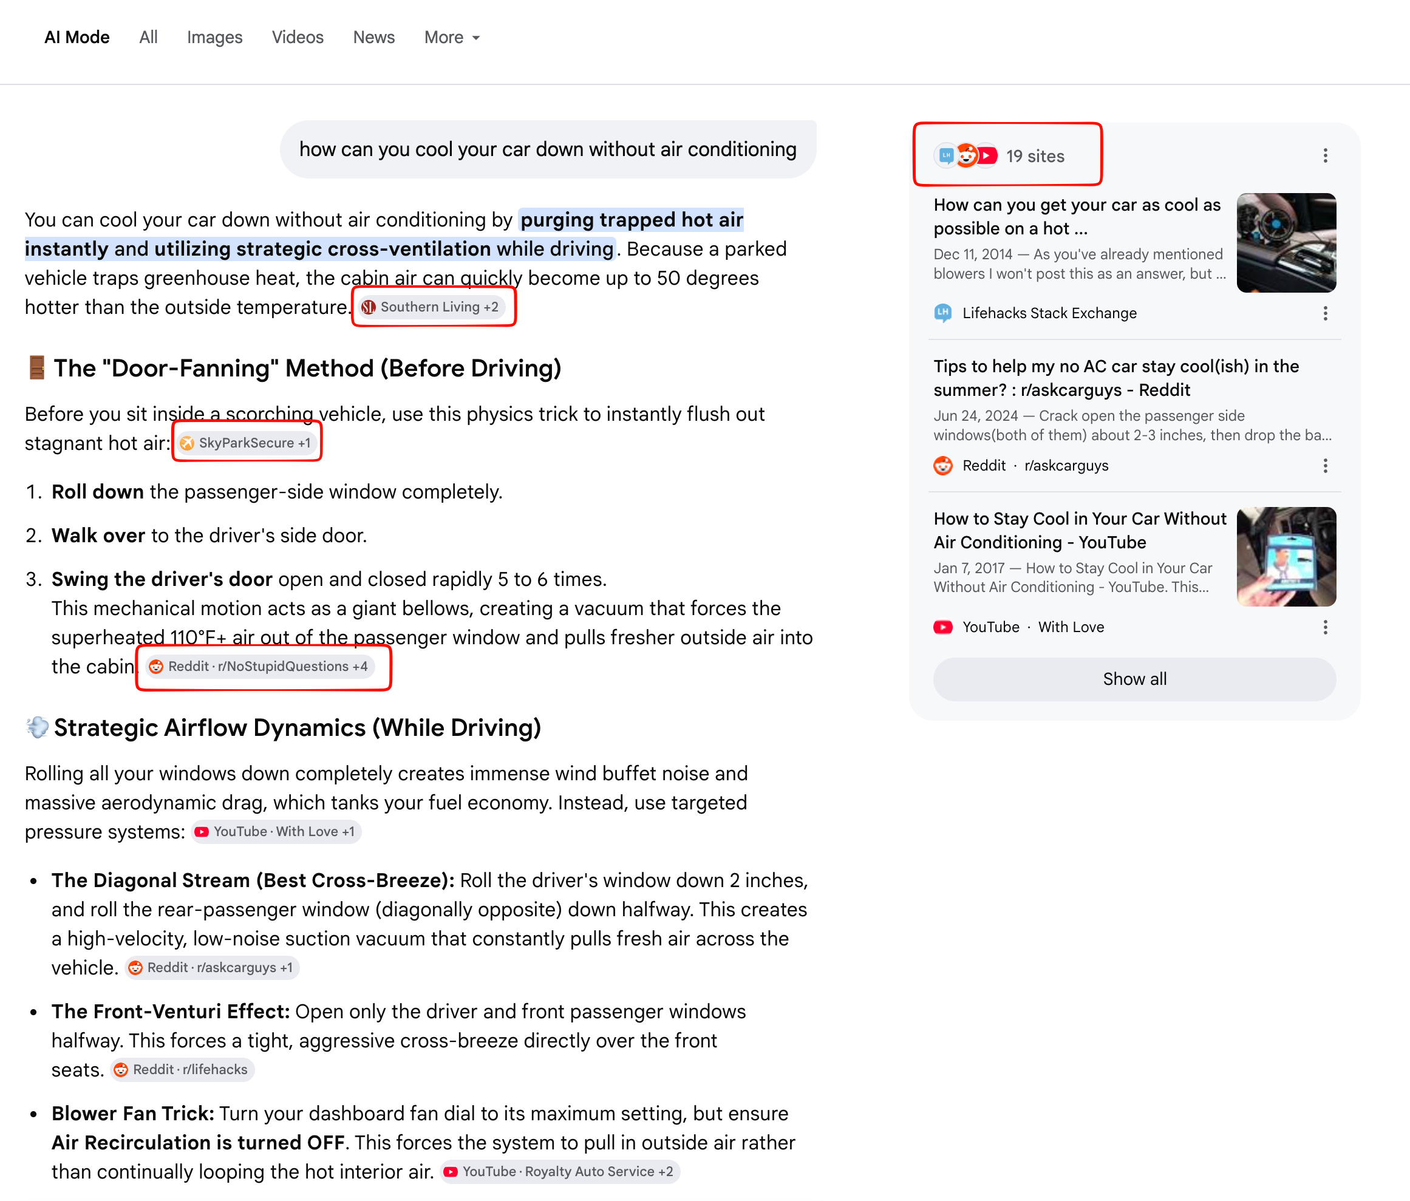Click the YouTube icon beside With Love
This screenshot has width=1410, height=1201.
pyautogui.click(x=942, y=627)
